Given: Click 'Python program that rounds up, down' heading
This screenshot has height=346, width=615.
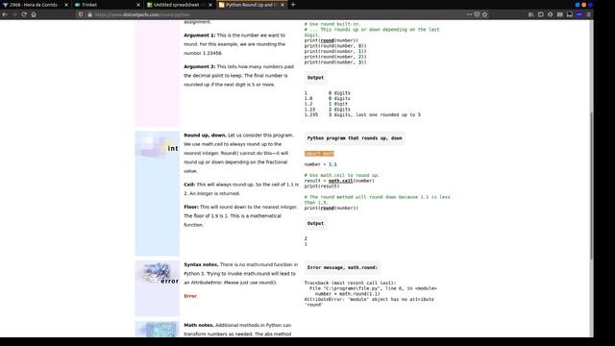Looking at the screenshot, I should coord(355,138).
